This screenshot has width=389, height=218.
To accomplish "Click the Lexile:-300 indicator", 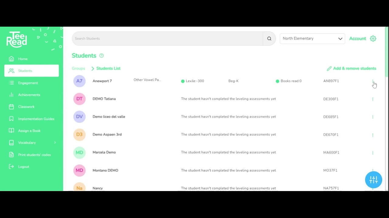I will click(x=192, y=81).
